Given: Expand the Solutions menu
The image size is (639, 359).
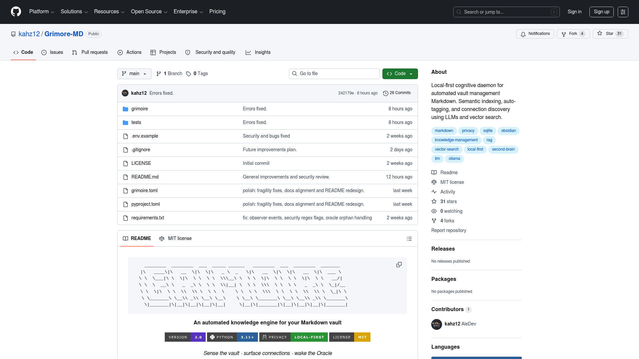Looking at the screenshot, I should pyautogui.click(x=74, y=12).
